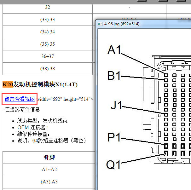The height and width of the screenshot is (190, 191).
Task: Click the 针脚 column header
Action: [x=50, y=157]
